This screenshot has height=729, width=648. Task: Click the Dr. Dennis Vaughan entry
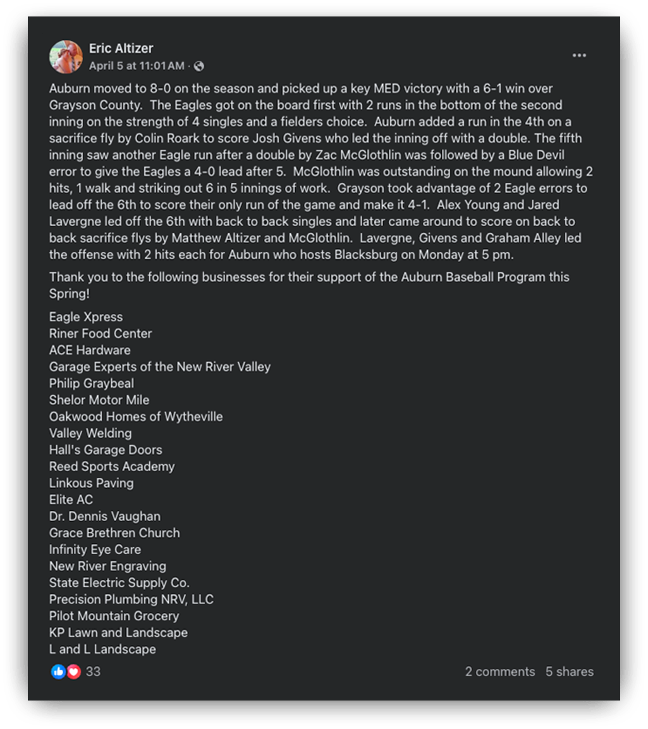pos(104,516)
